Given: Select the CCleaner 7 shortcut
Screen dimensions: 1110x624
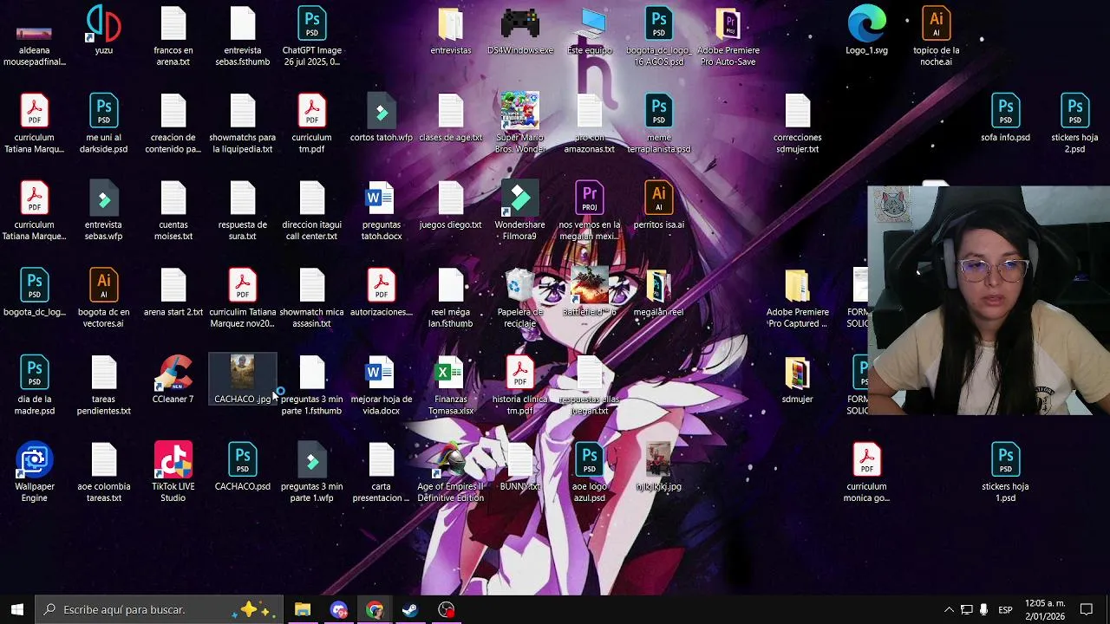Looking at the screenshot, I should coord(173,380).
